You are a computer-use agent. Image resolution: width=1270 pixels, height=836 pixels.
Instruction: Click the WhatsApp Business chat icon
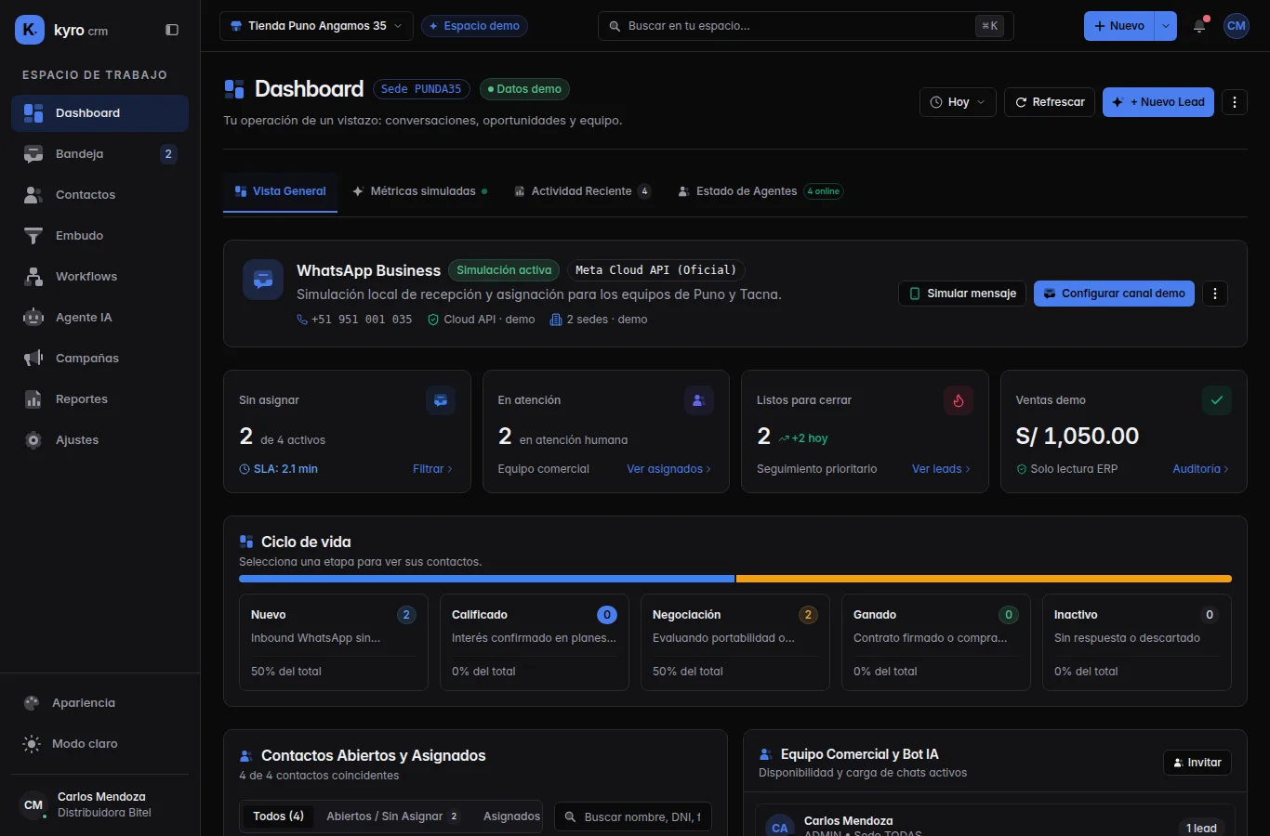click(263, 280)
